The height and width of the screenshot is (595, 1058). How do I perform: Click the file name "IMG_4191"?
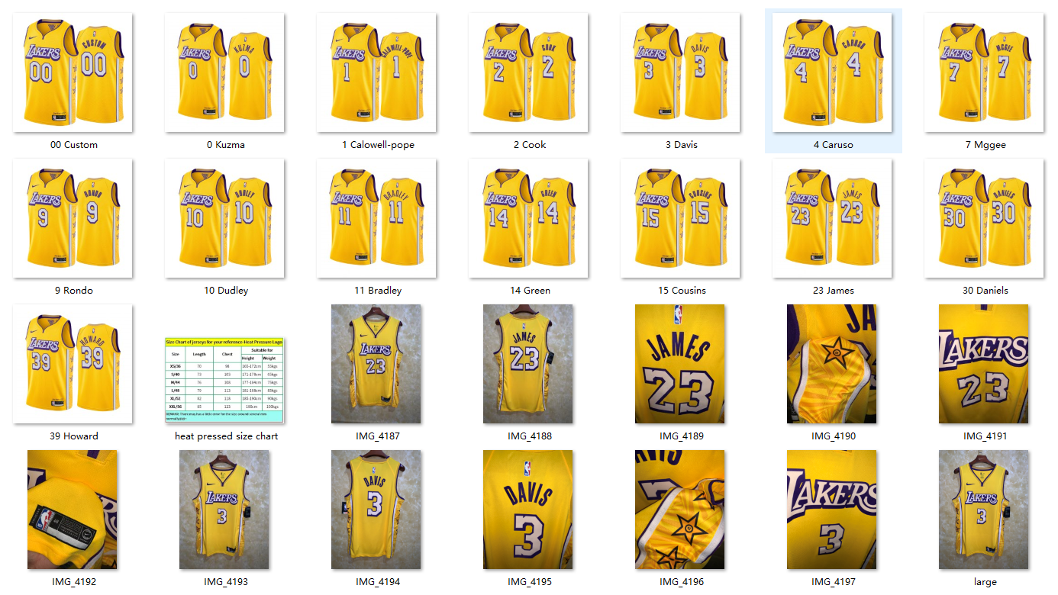985,436
